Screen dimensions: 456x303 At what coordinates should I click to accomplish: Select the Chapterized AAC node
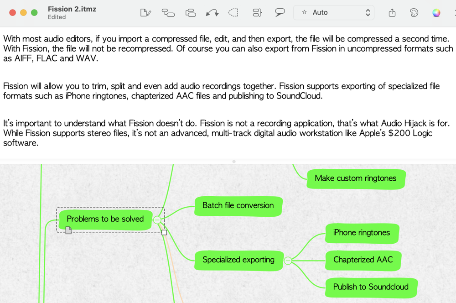tap(363, 260)
